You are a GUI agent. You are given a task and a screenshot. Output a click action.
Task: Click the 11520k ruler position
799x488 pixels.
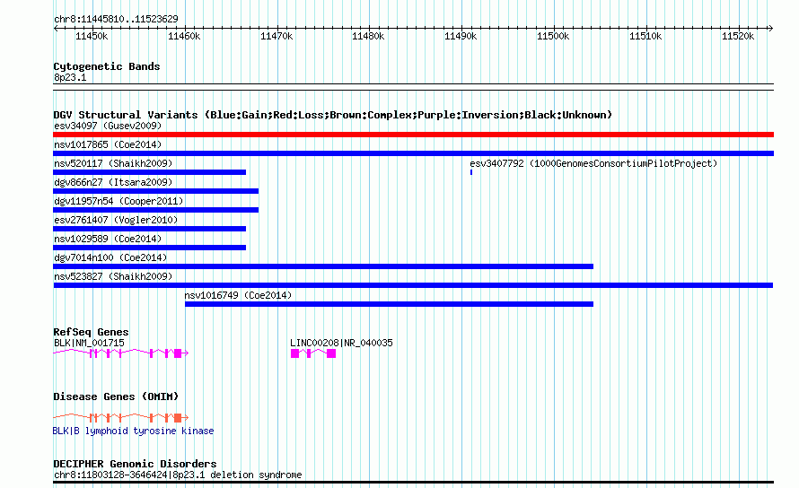pyautogui.click(x=737, y=36)
